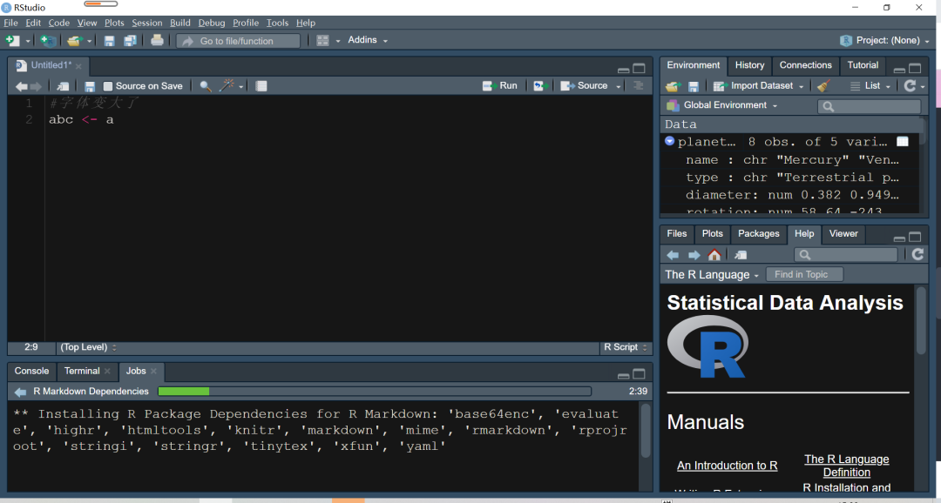Image resolution: width=941 pixels, height=503 pixels.
Task: Toggle the Source on Save checkbox
Action: pos(108,86)
